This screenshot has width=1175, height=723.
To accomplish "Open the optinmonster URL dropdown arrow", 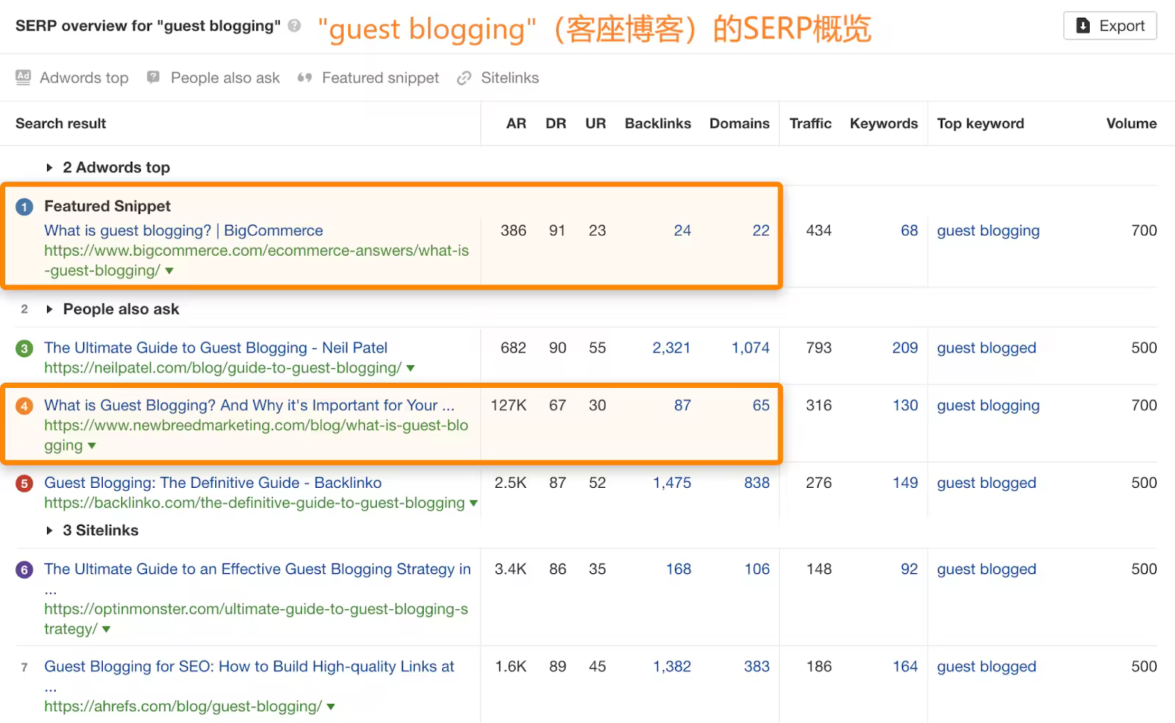I will pyautogui.click(x=106, y=630).
